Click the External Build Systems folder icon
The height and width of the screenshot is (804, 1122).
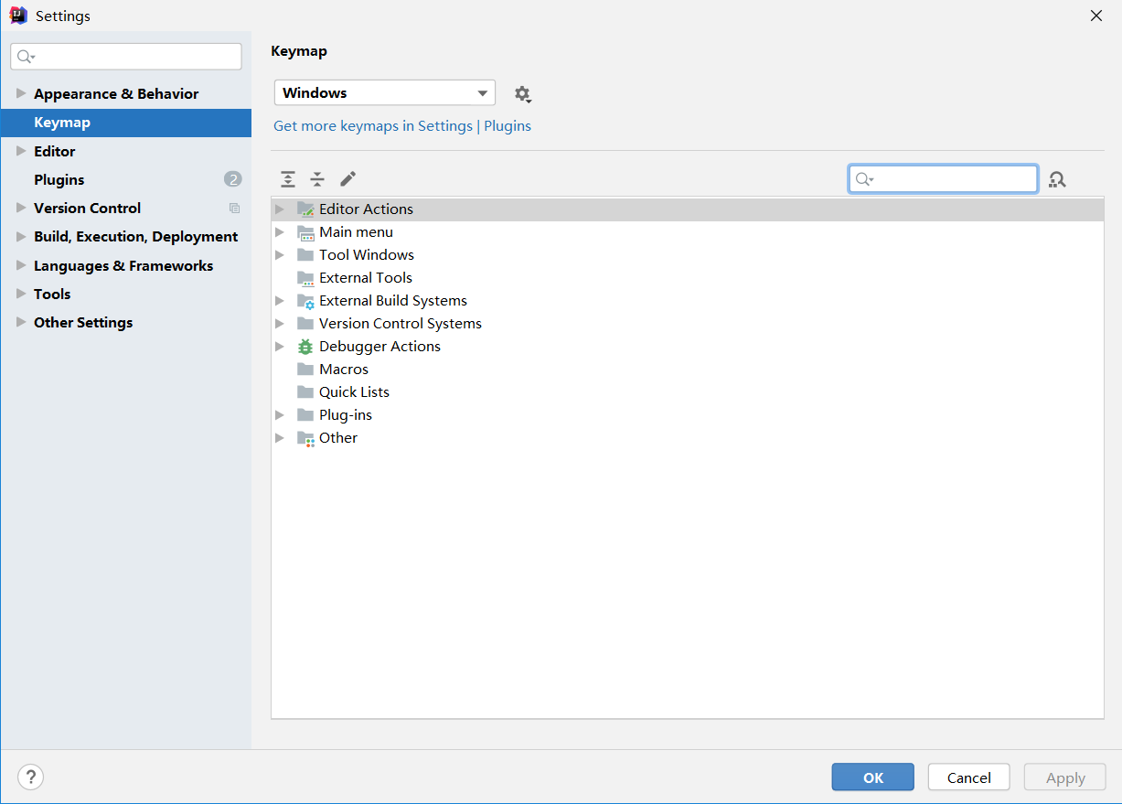[x=305, y=300]
